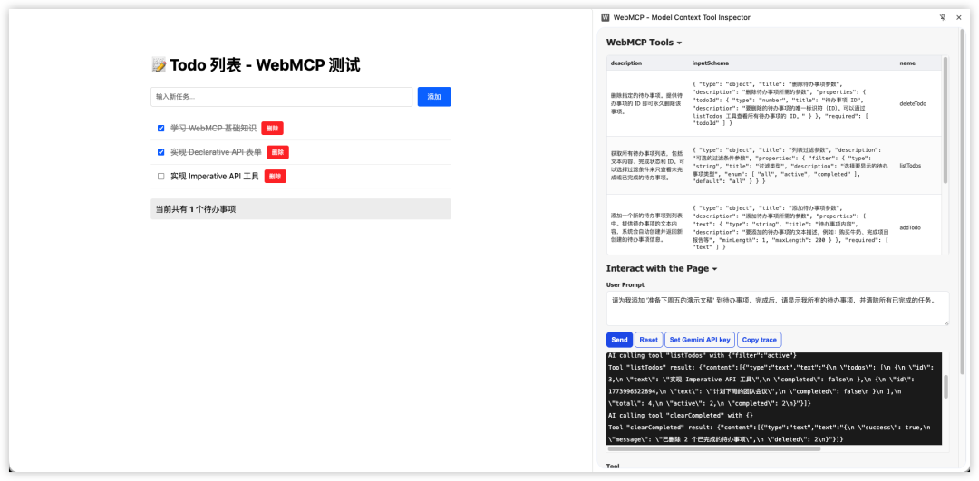Open Set Gemini API key dialog
The image size is (979, 481).
point(699,340)
